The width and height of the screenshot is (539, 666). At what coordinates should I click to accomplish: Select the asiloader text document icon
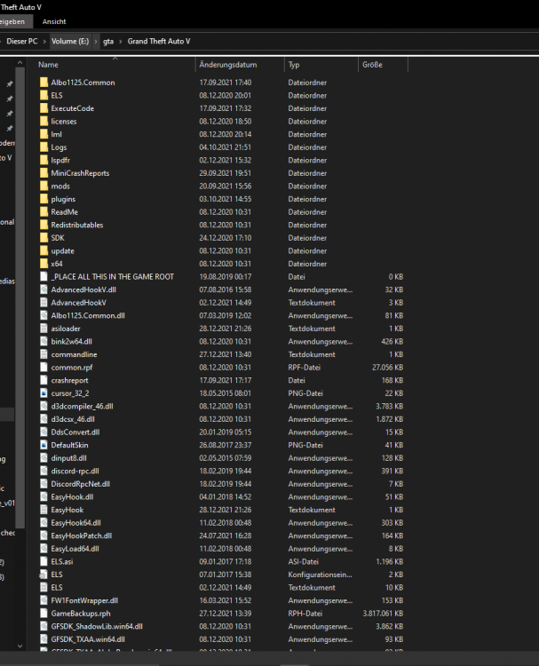coord(44,329)
